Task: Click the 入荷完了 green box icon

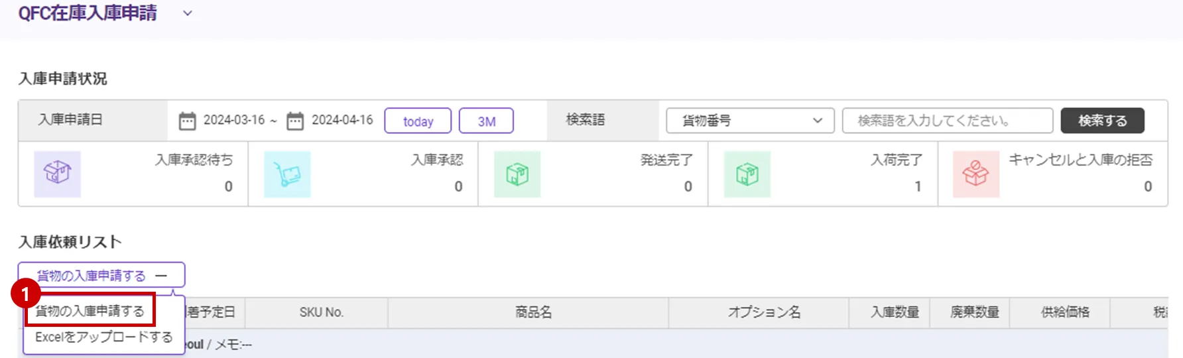Action: point(747,174)
